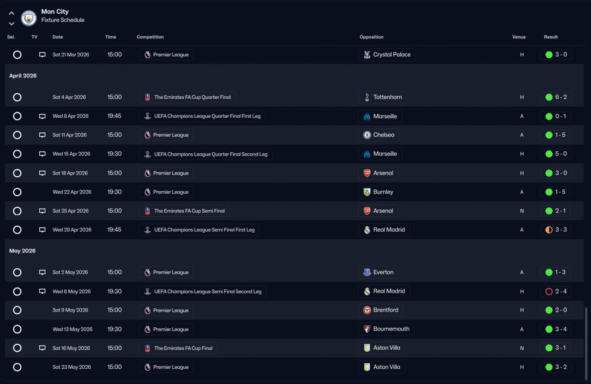Click the TV icon for Sat 18 Apr 2026
This screenshot has width=591, height=384.
[42, 173]
